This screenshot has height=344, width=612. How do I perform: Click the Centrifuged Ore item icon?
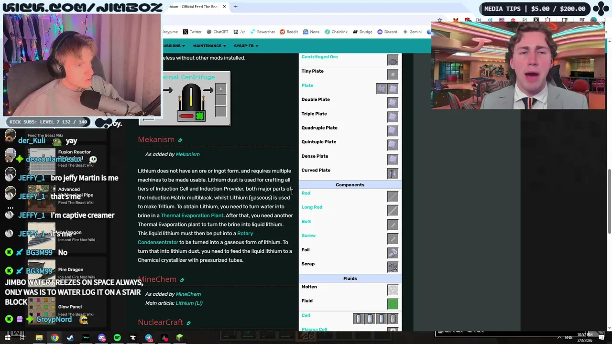(393, 61)
